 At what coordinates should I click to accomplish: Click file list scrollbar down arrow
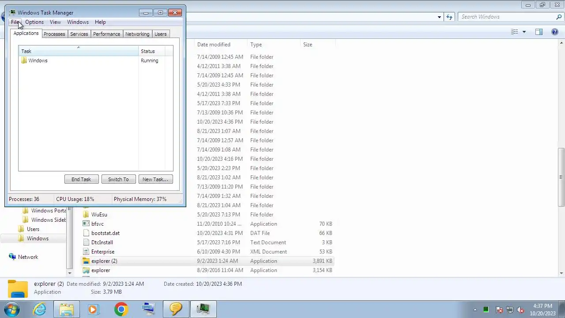pyautogui.click(x=561, y=273)
